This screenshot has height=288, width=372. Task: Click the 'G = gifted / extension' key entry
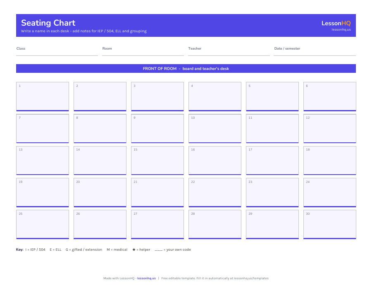pyautogui.click(x=84, y=250)
